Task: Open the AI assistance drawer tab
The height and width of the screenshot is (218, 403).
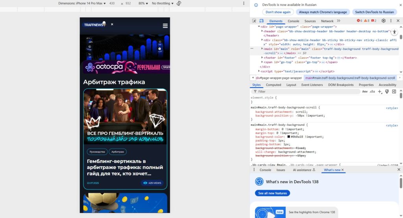Action: tap(304, 170)
